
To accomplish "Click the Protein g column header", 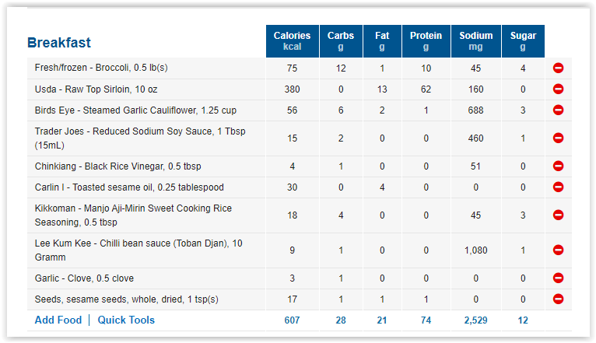I will (x=426, y=41).
